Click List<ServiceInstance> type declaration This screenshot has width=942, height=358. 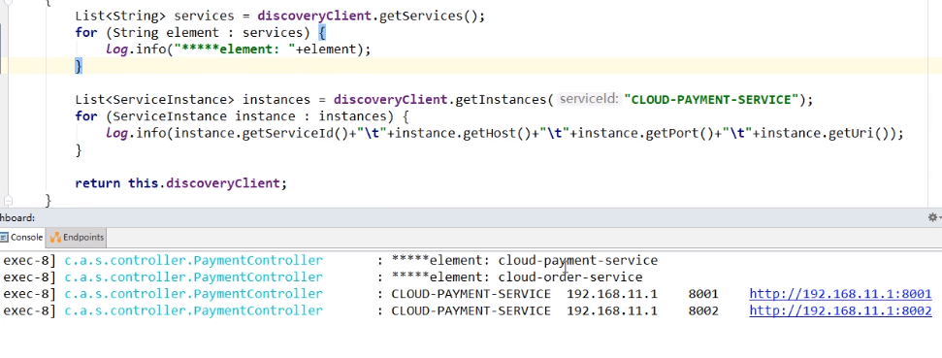click(154, 99)
